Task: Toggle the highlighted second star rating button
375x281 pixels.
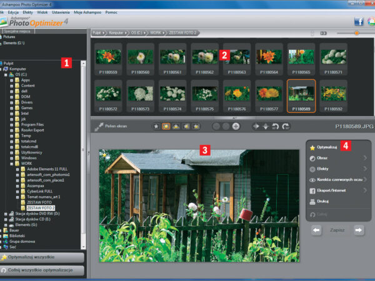Action: coord(166,126)
